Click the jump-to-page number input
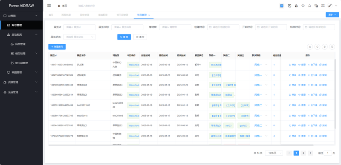 328,153
